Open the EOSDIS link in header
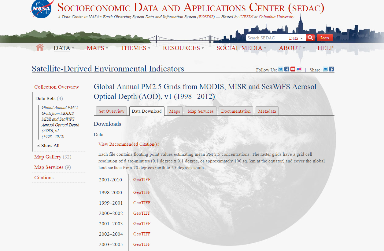Screen dimensions: 384x251 (206, 17)
